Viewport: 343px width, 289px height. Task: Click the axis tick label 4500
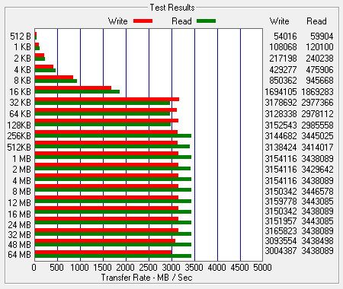click(239, 267)
